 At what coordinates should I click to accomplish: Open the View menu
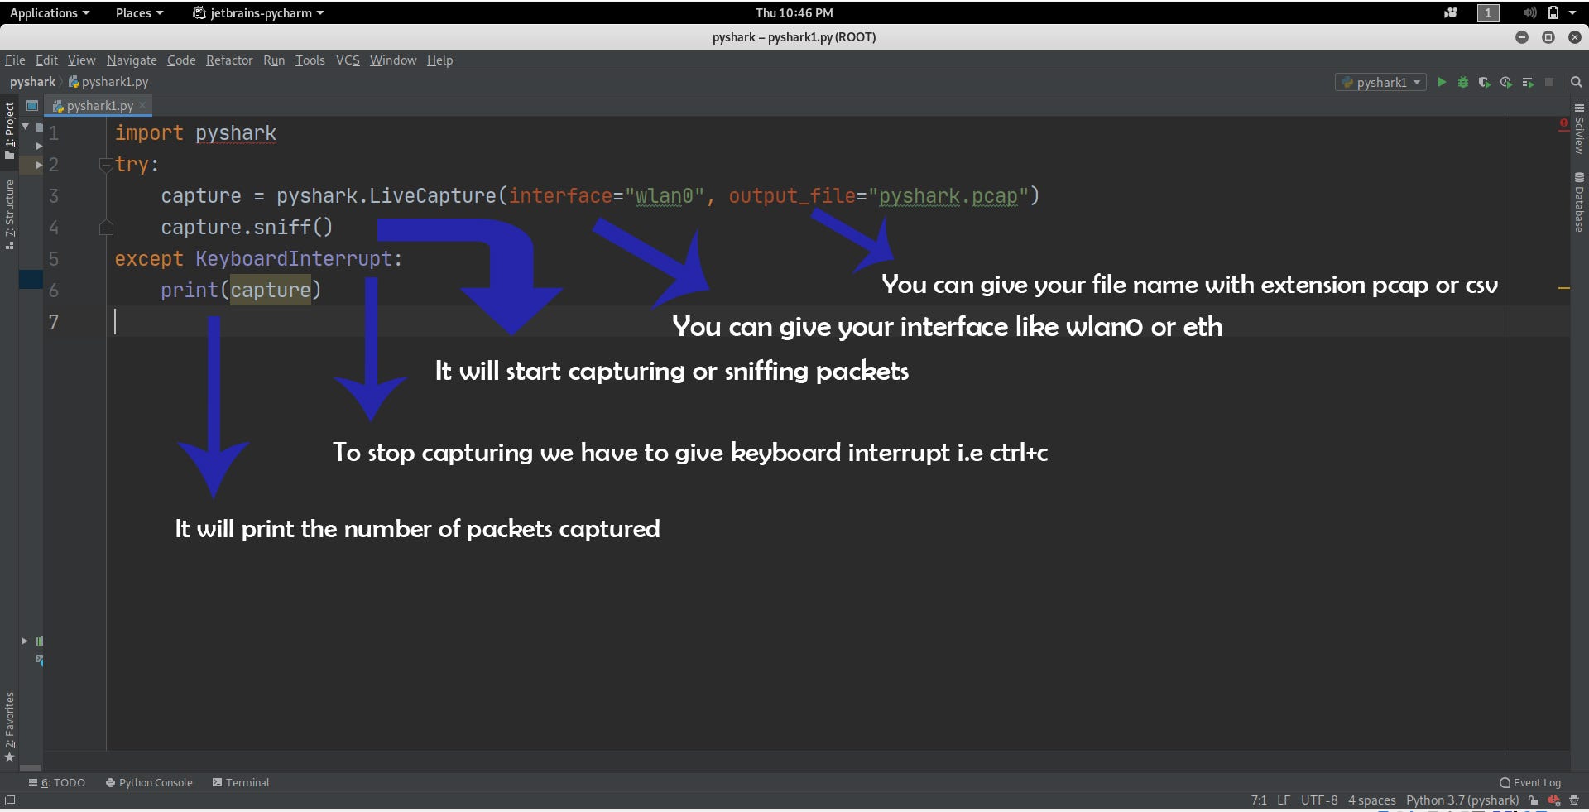click(x=82, y=60)
